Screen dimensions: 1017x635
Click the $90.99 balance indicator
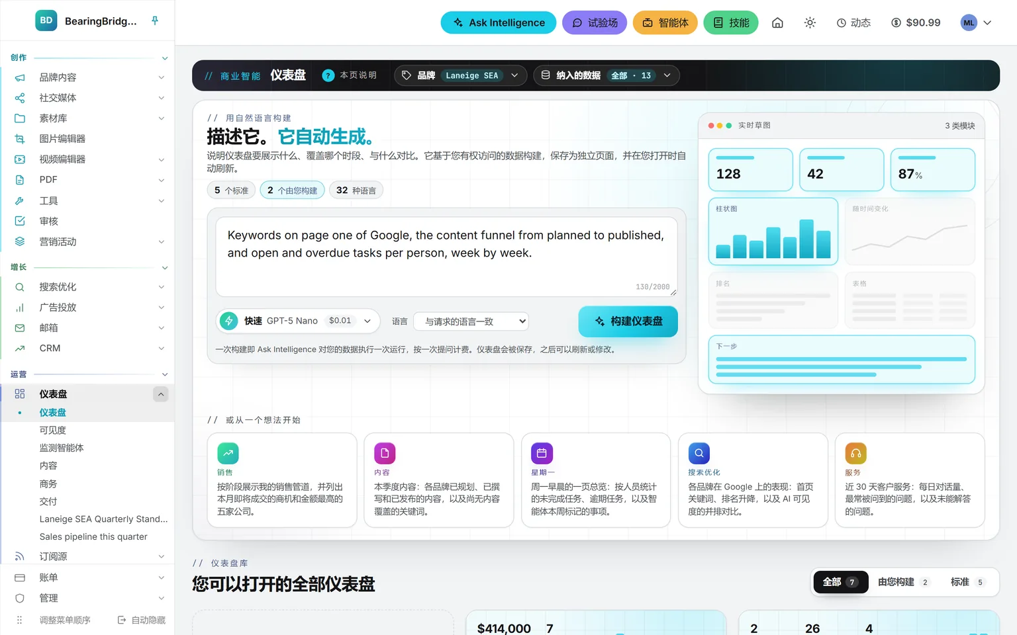916,22
